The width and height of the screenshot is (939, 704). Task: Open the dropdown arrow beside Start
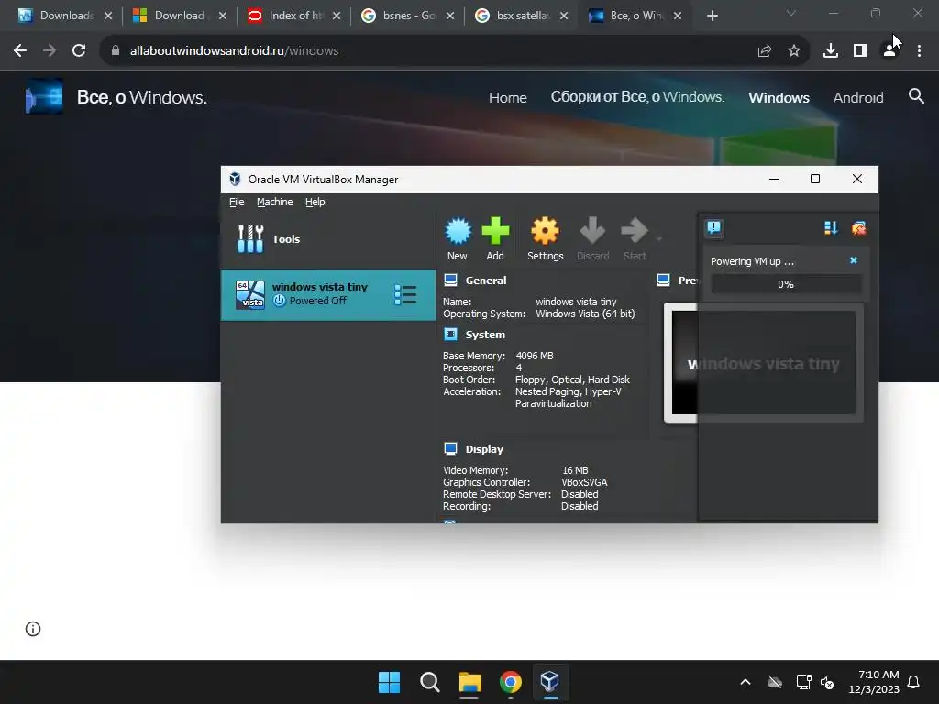tap(658, 239)
